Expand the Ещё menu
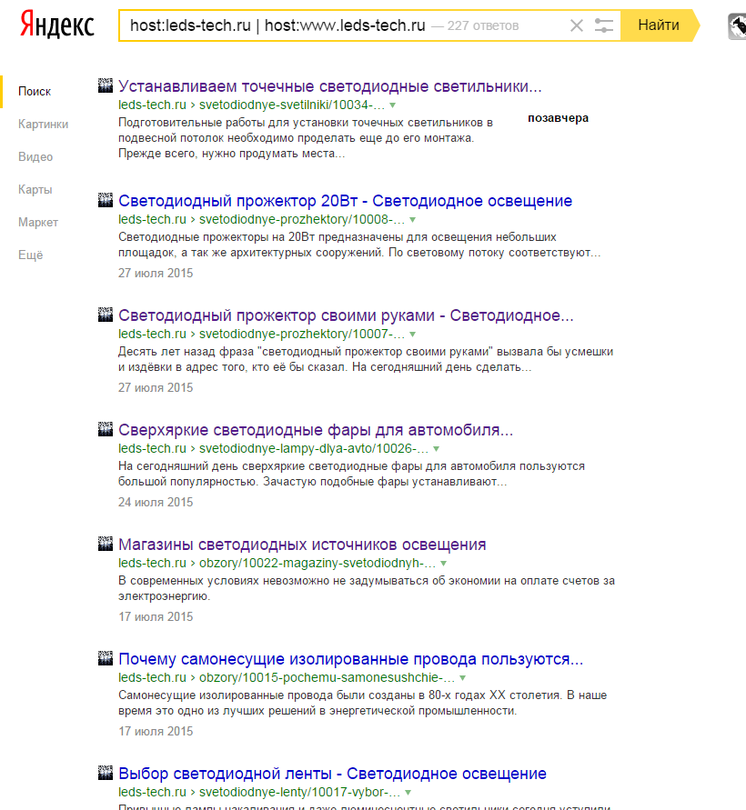The image size is (746, 810). click(31, 255)
